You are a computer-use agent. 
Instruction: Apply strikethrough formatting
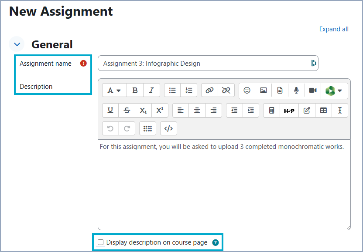click(x=127, y=110)
